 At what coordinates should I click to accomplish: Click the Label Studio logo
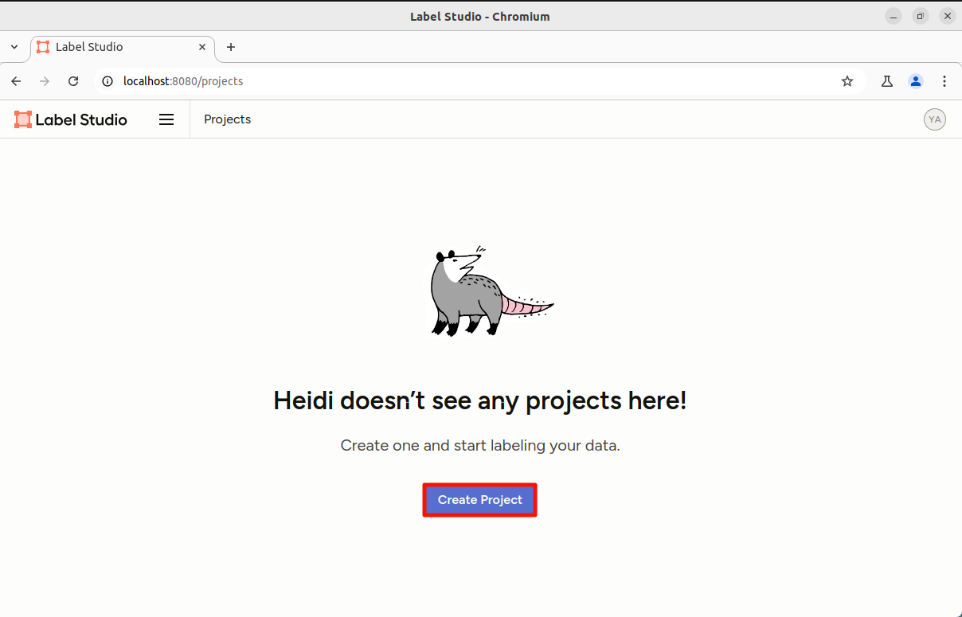click(x=71, y=119)
